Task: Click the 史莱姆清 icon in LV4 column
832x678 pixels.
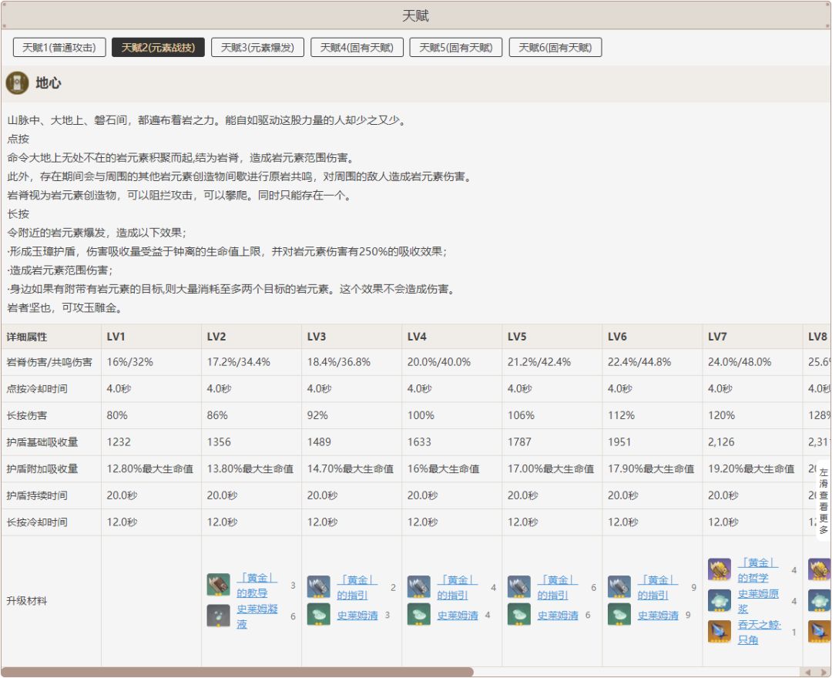Action: click(x=418, y=614)
